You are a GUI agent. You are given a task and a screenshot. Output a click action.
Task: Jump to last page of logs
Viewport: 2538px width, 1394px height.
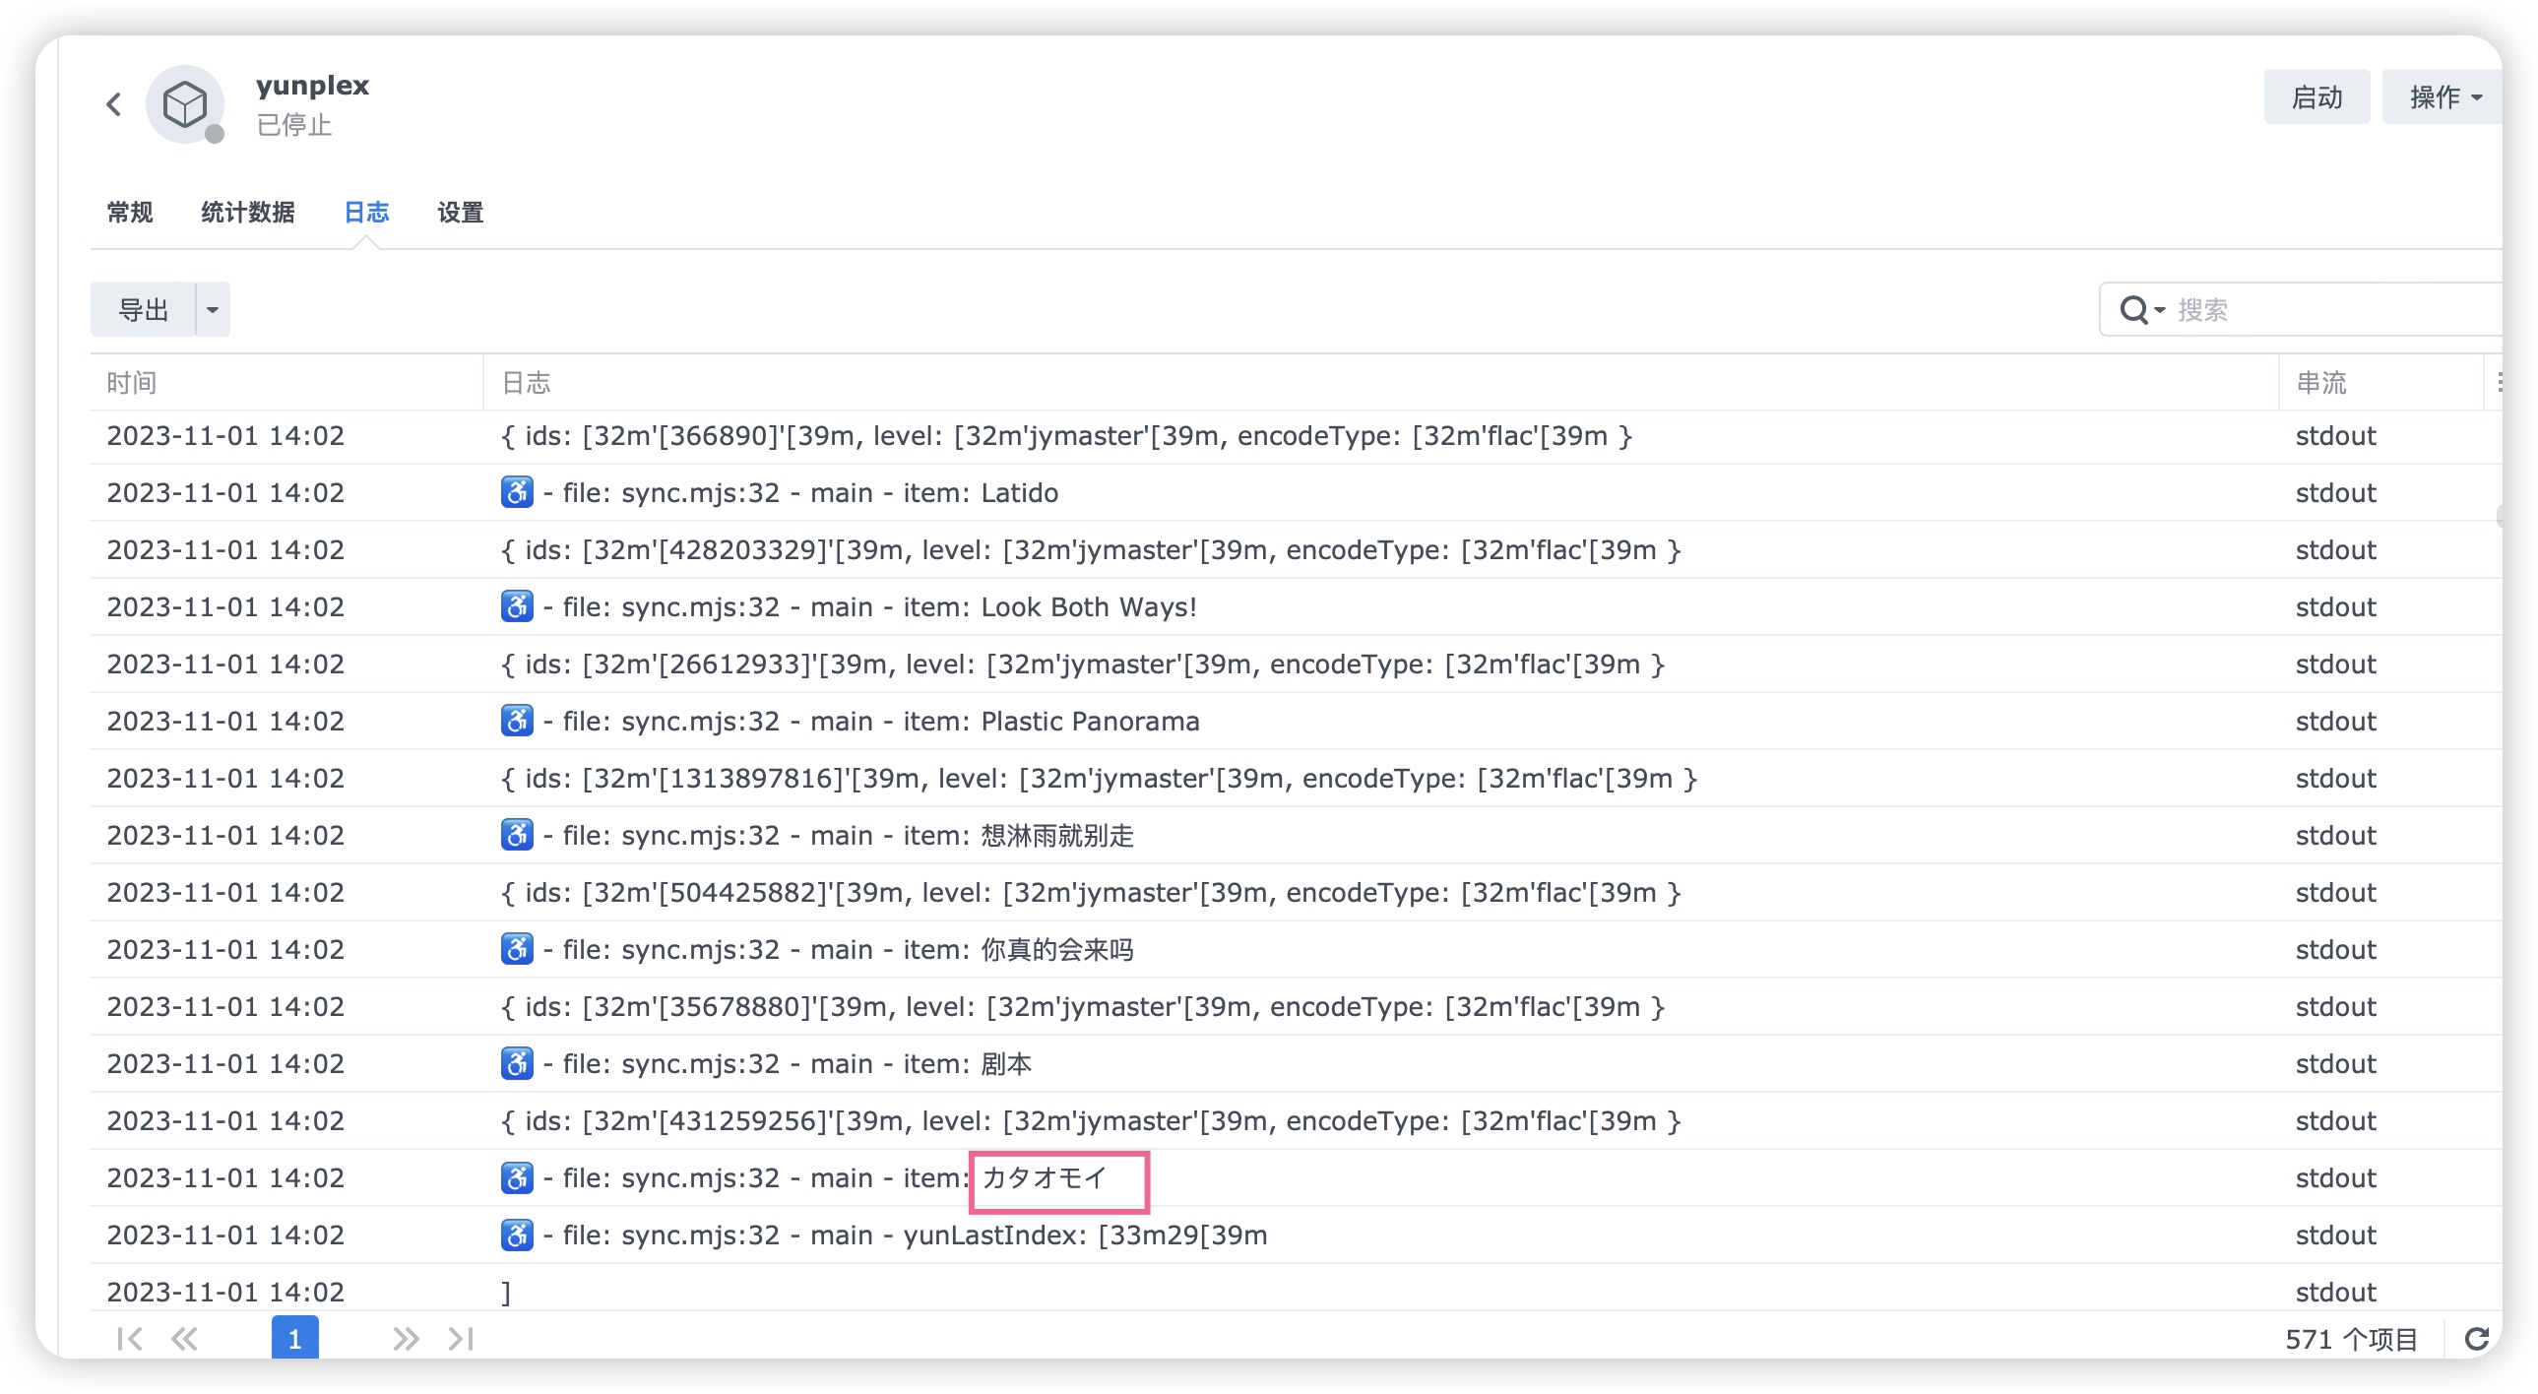[x=461, y=1338]
